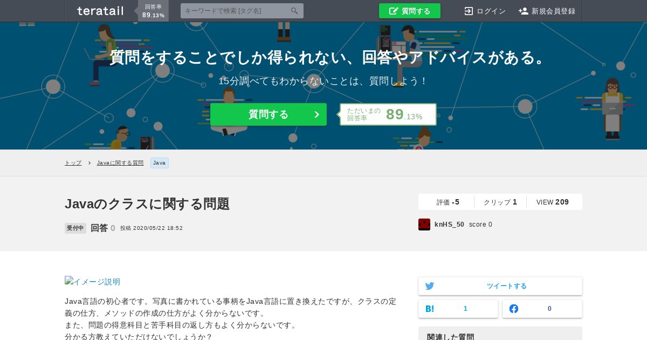647x340 pixels.
Task: Open the knHS_50 user profile link
Action: (x=449, y=225)
